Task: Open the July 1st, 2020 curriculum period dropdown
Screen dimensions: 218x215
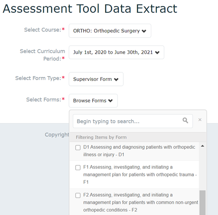Action: (x=117, y=52)
